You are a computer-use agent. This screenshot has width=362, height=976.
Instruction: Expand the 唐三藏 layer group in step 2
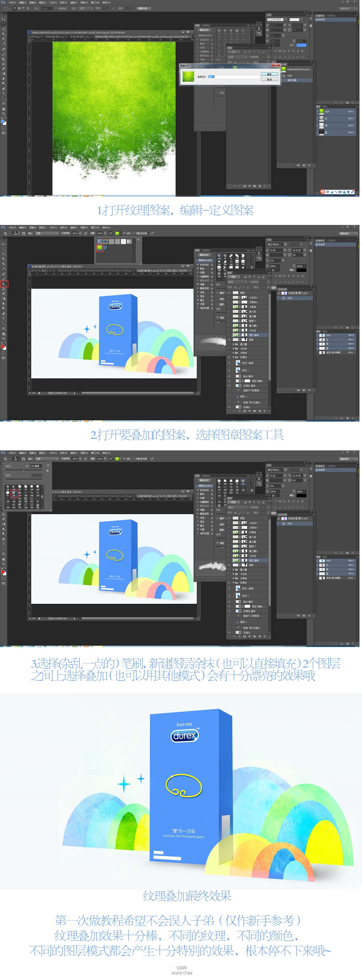233,345
